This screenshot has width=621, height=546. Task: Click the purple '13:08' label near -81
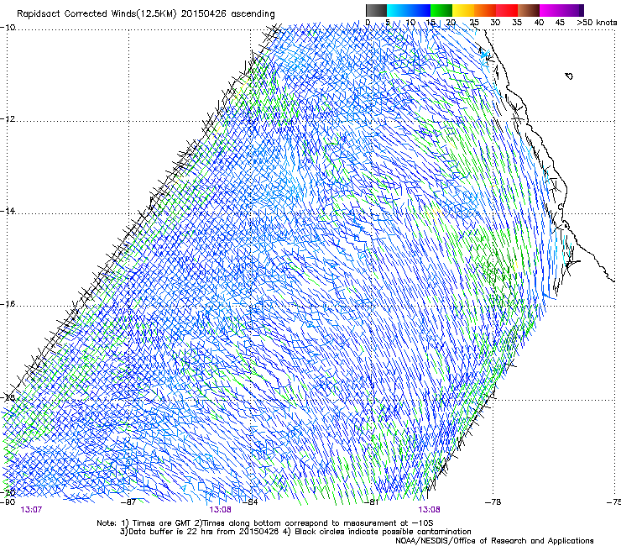[x=430, y=510]
